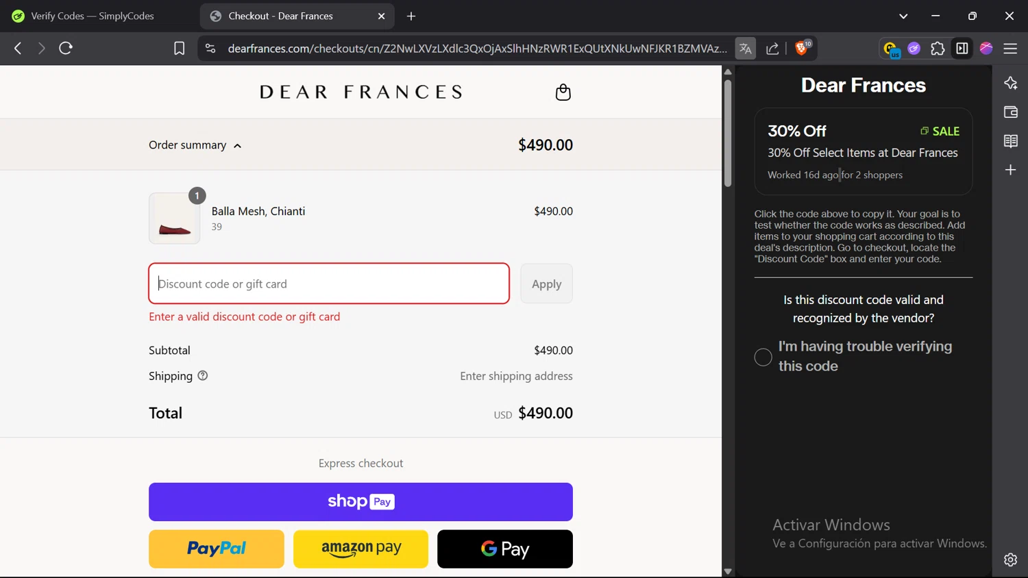Open the extensions puzzle icon
The height and width of the screenshot is (578, 1028).
point(938,49)
